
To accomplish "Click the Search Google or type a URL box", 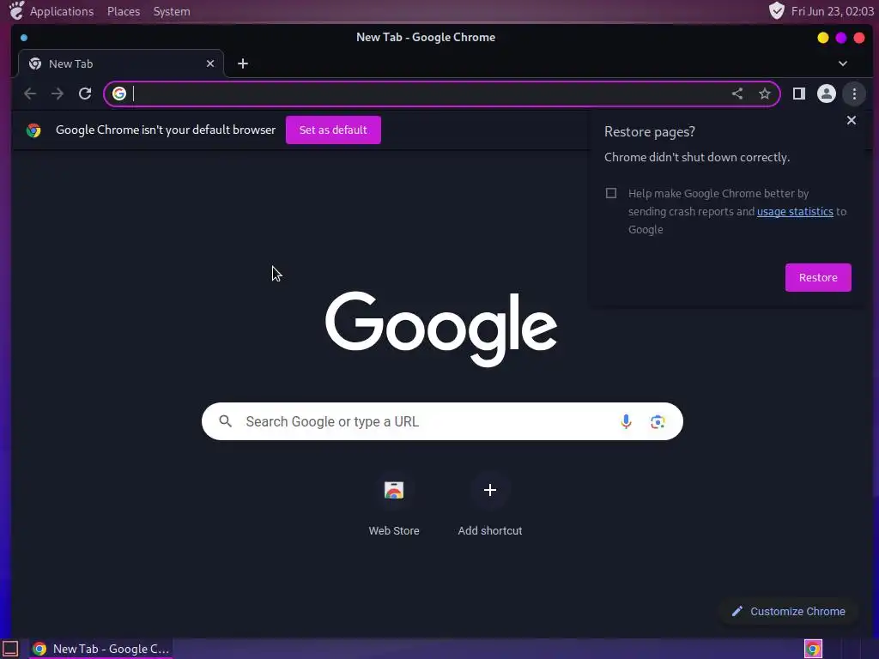I will (x=442, y=421).
